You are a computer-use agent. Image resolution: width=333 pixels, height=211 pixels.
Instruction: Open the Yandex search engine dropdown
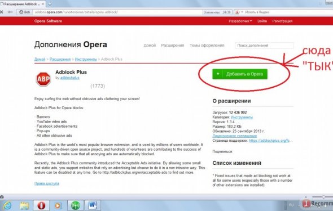(239, 12)
